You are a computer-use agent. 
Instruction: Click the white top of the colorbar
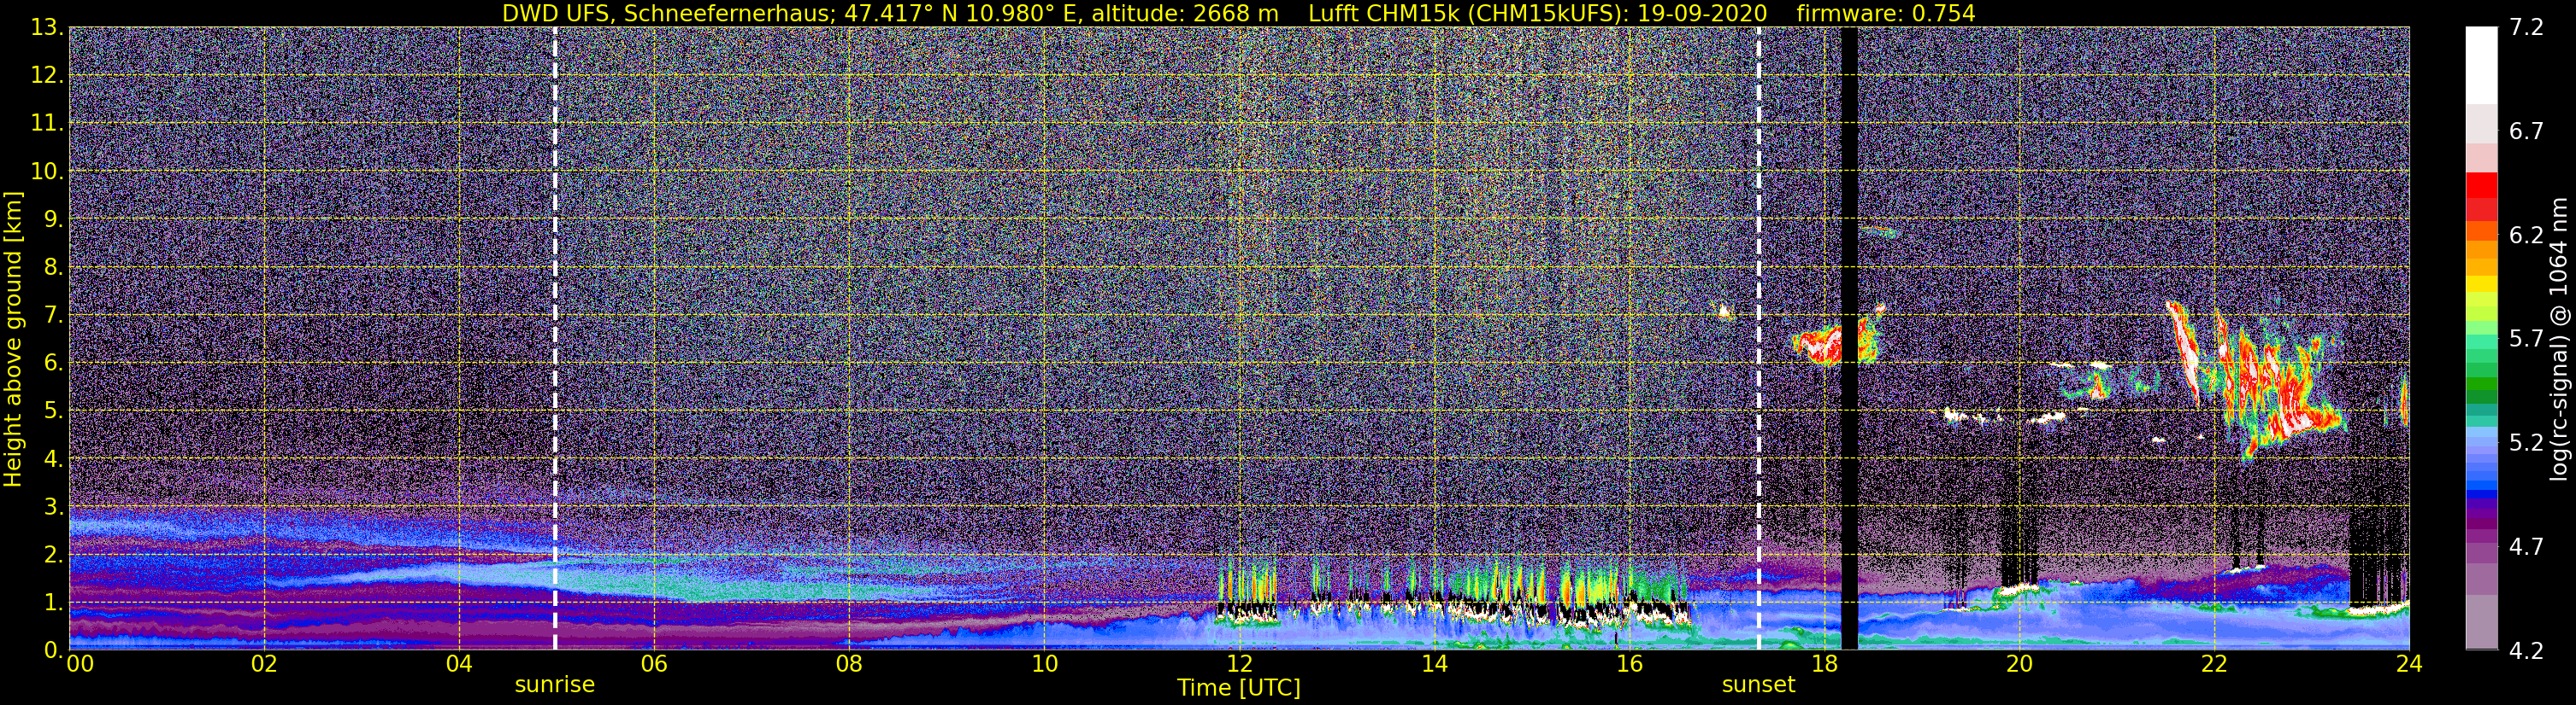[x=2481, y=65]
